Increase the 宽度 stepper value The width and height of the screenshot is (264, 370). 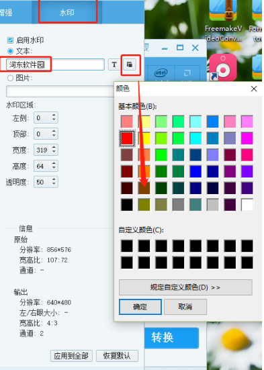pyautogui.click(x=54, y=148)
